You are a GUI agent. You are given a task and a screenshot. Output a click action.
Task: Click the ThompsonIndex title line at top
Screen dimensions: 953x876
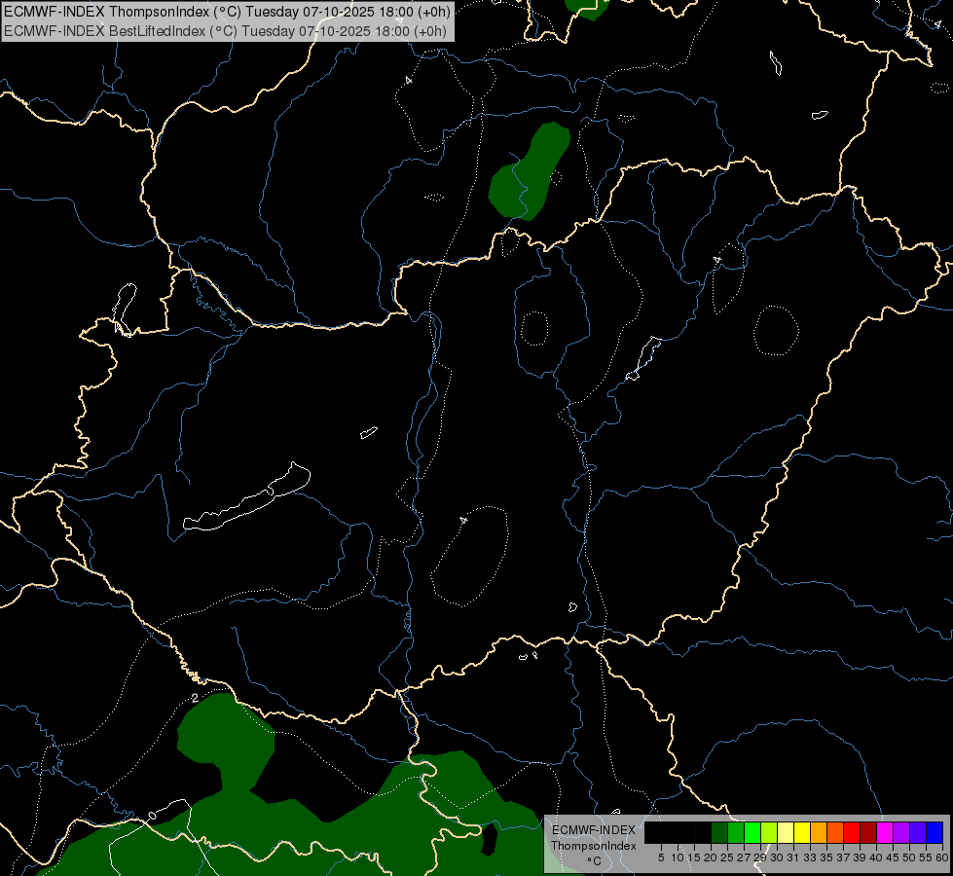pos(228,11)
